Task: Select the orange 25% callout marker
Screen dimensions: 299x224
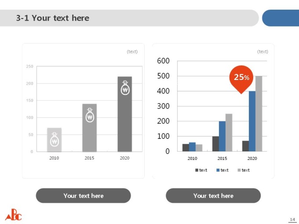Action: click(x=241, y=79)
